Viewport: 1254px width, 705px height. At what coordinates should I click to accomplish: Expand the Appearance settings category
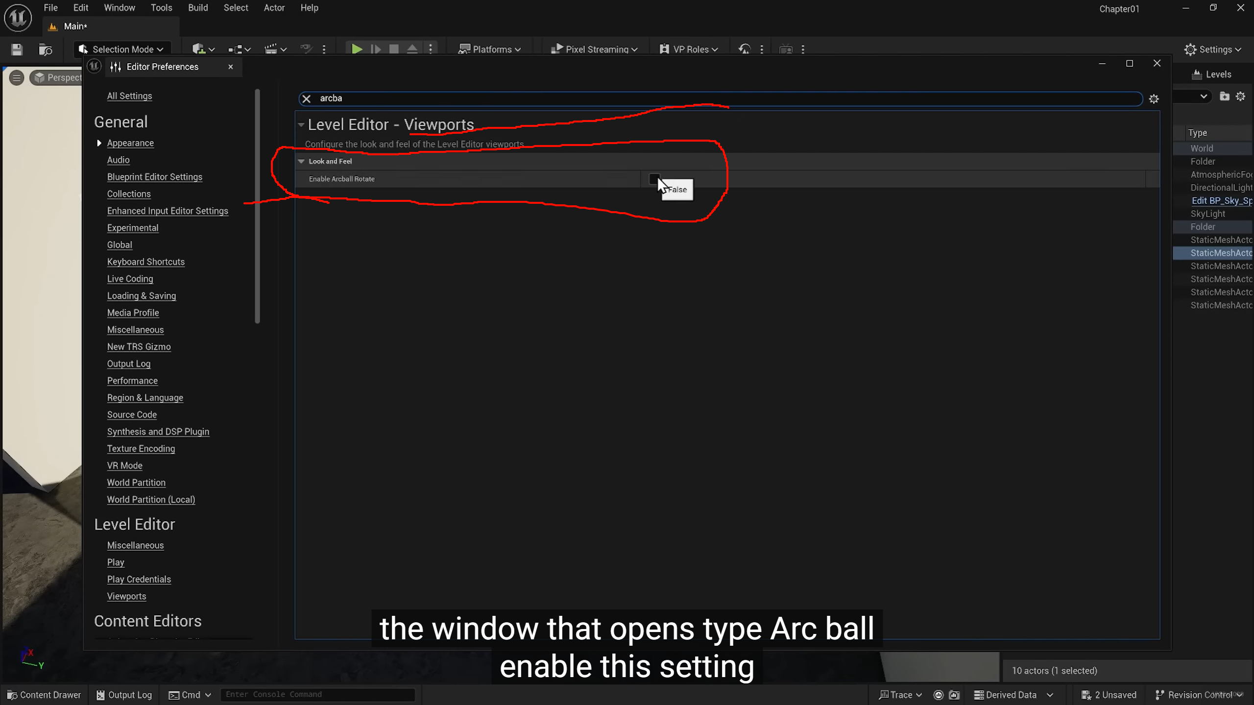[99, 143]
